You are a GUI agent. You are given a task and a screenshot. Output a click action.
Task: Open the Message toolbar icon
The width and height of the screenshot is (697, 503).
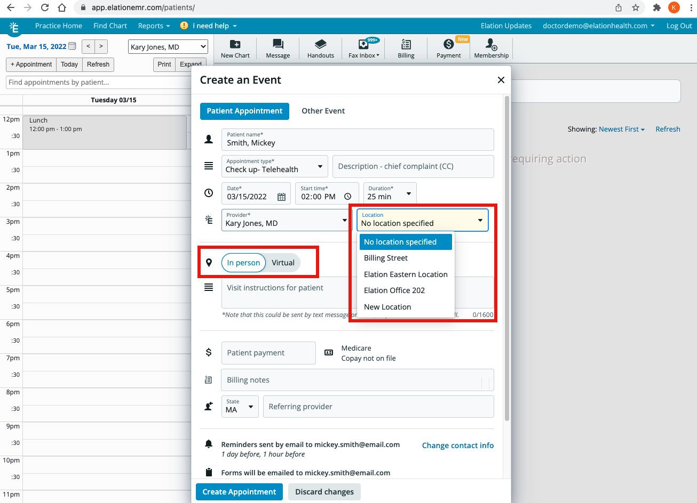tap(278, 48)
